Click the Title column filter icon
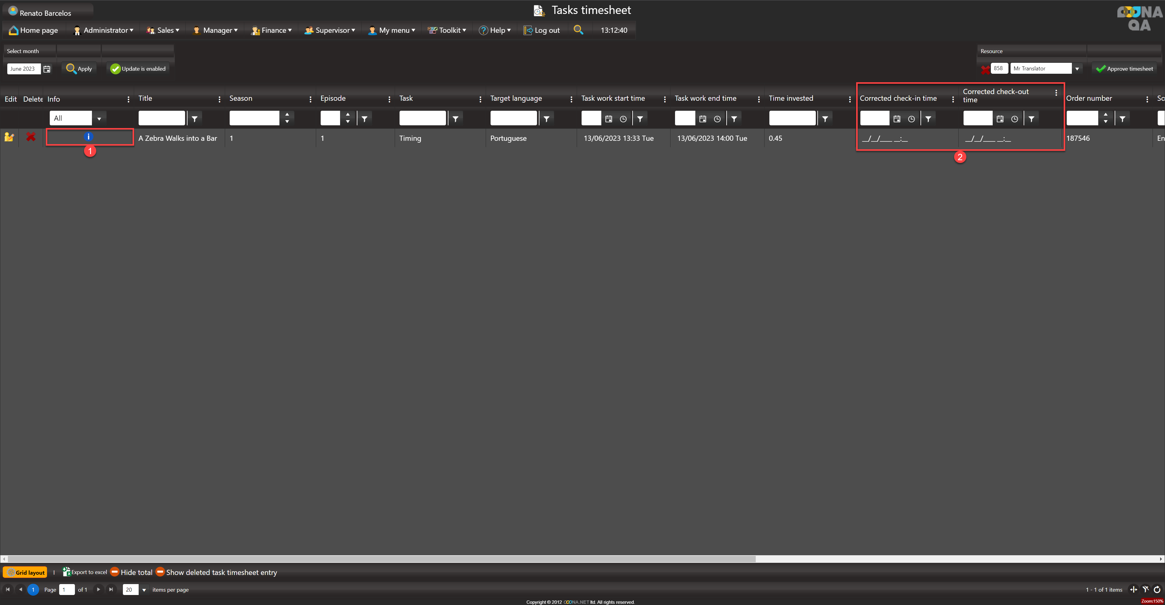 pyautogui.click(x=195, y=118)
